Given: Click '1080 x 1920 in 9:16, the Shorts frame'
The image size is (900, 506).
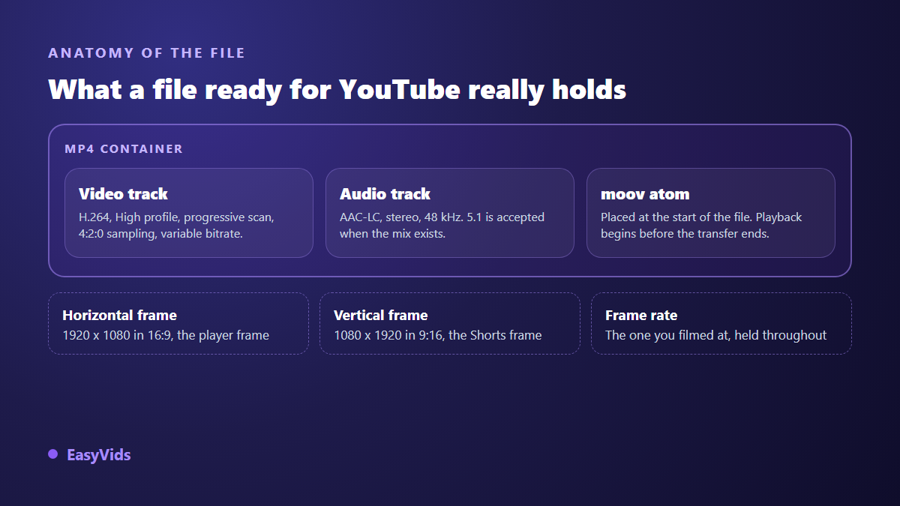Looking at the screenshot, I should (x=437, y=335).
